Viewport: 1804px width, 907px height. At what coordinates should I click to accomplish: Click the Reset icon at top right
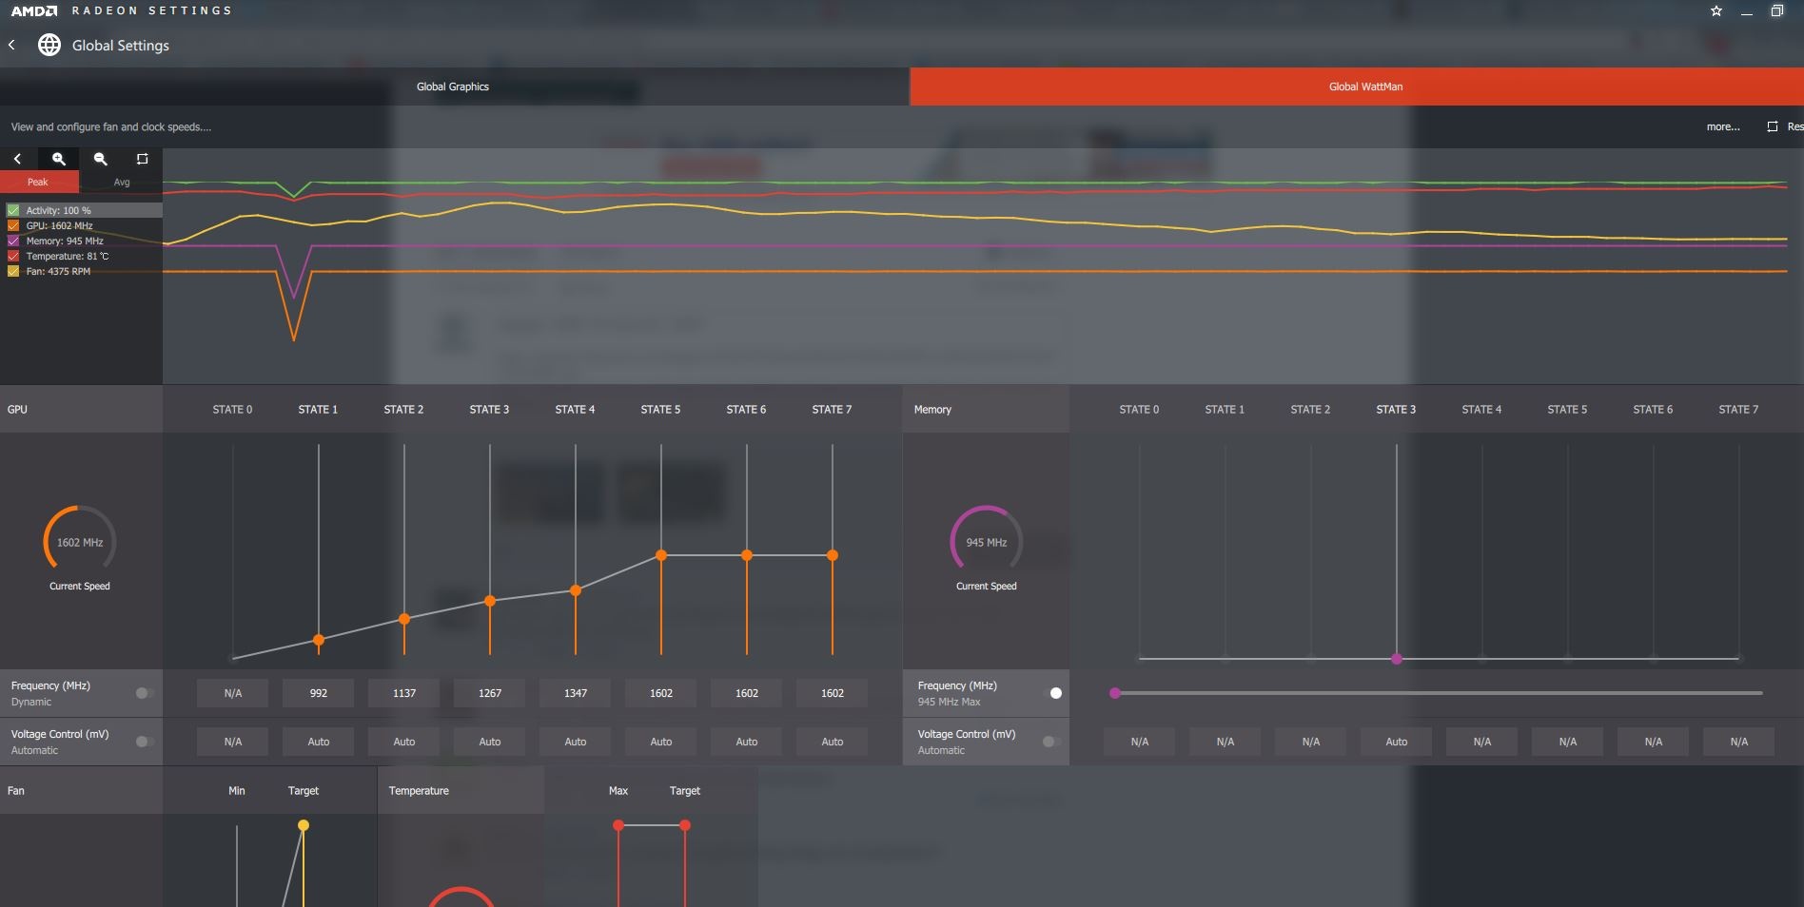click(x=1773, y=126)
